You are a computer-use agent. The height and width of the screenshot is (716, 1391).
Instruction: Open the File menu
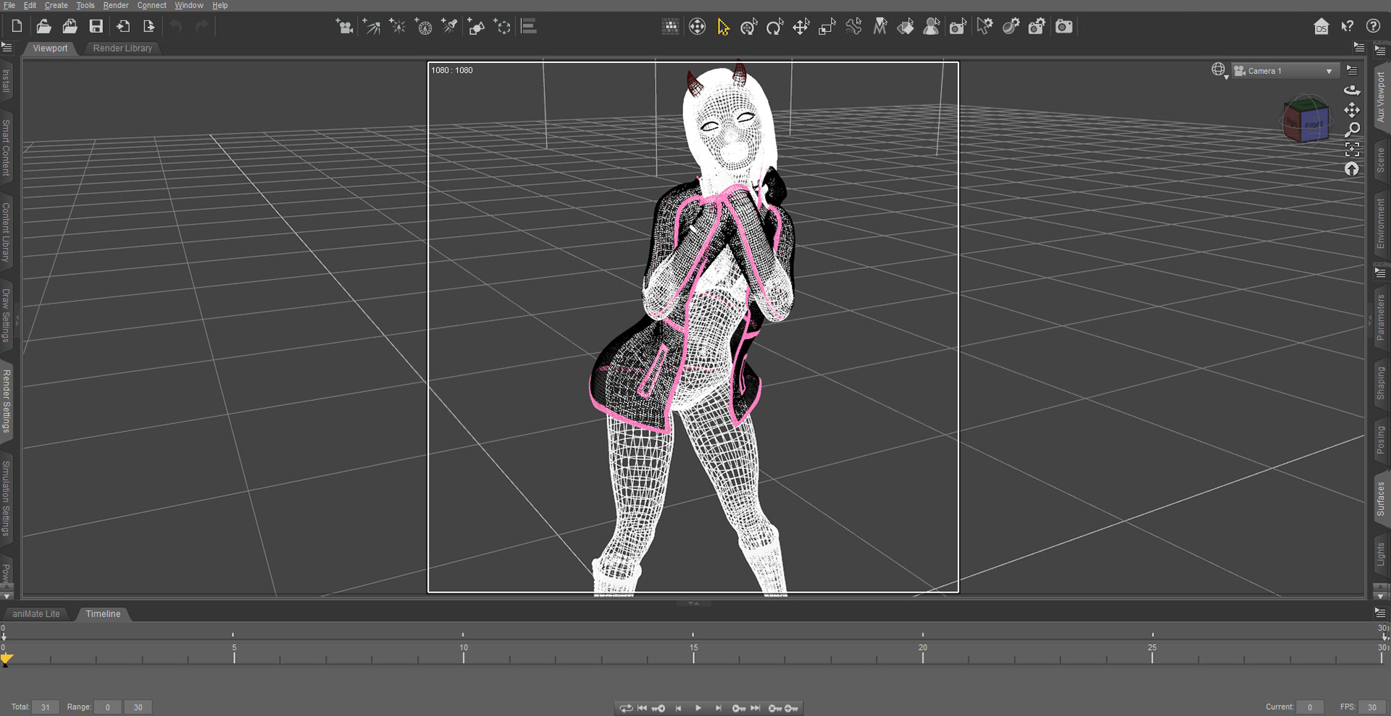[9, 5]
